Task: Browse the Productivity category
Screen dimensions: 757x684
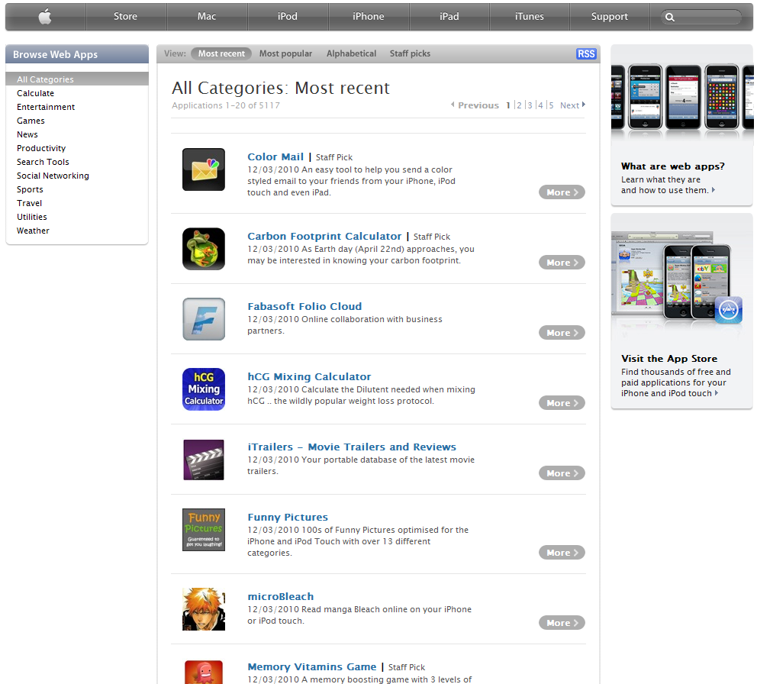Action: pyautogui.click(x=41, y=148)
